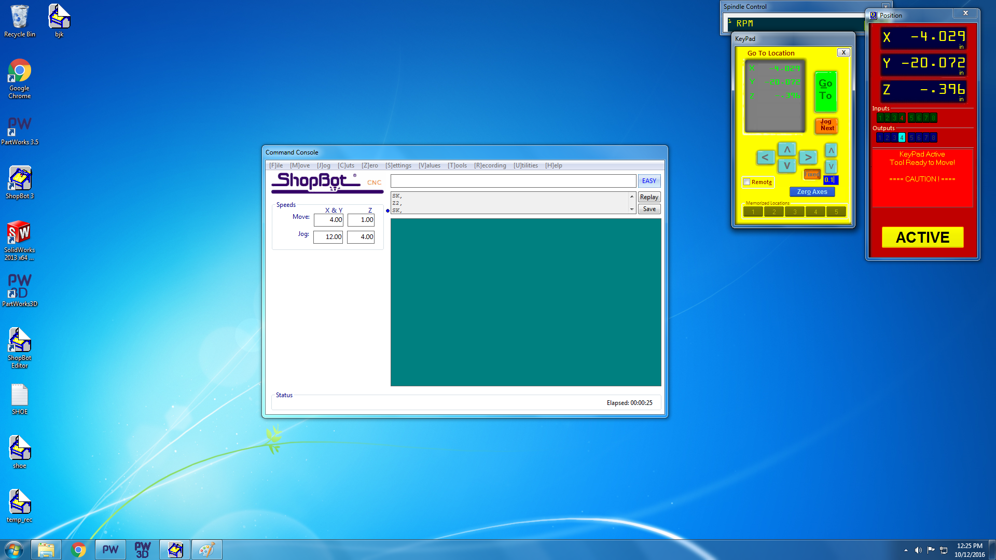This screenshot has height=560, width=996.
Task: Click the Zero Axes button
Action: tap(812, 192)
